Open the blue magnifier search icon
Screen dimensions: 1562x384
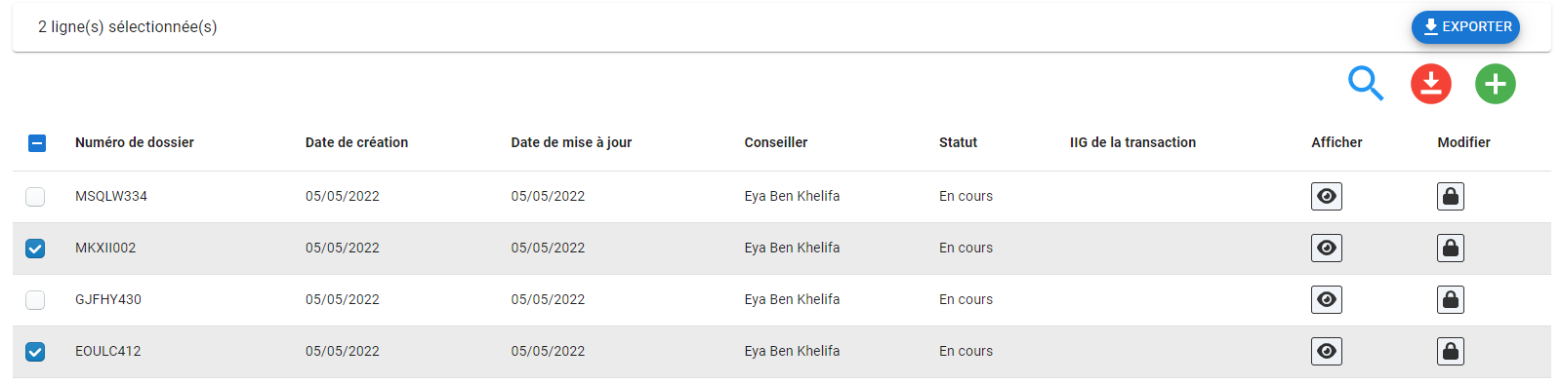pyautogui.click(x=1366, y=84)
